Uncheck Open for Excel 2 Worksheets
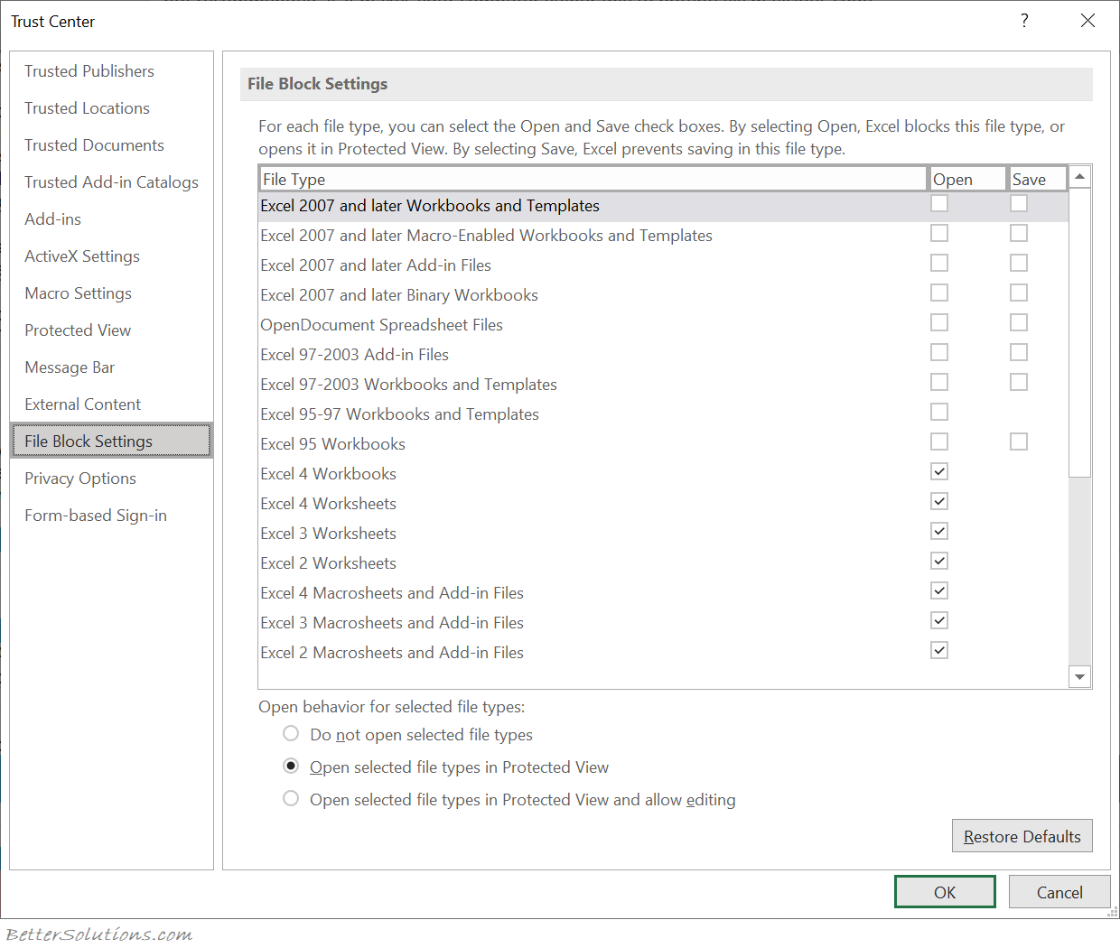The height and width of the screenshot is (948, 1120). [x=939, y=561]
